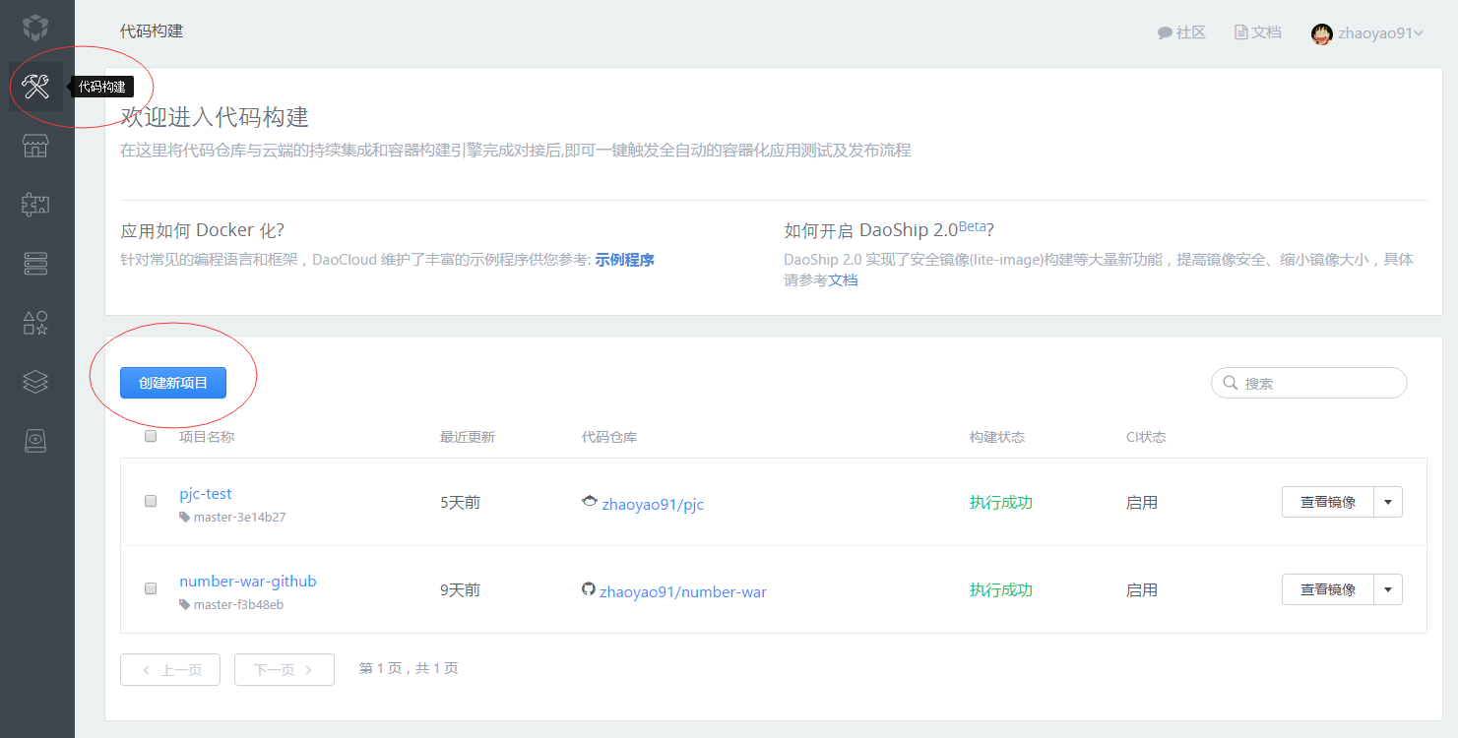Viewport: 1458px width, 738px height.
Task: Open the layers icon in sidebar
Action: pyautogui.click(x=35, y=381)
